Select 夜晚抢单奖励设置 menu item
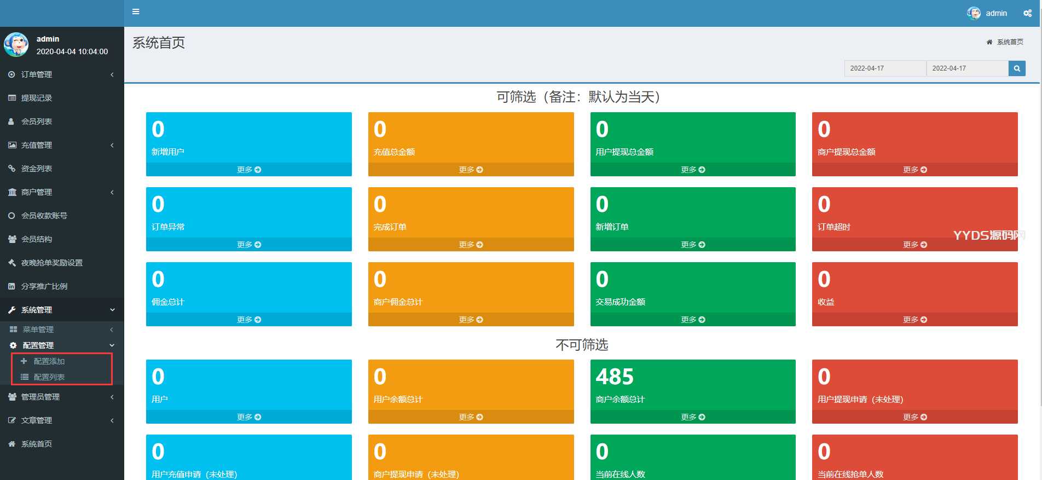 pos(52,263)
